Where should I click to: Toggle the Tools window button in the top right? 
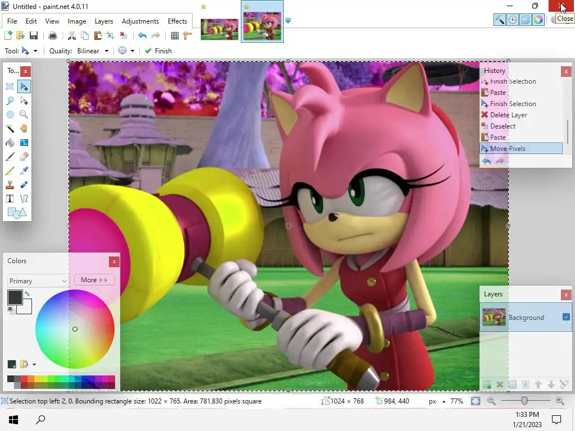tap(499, 20)
